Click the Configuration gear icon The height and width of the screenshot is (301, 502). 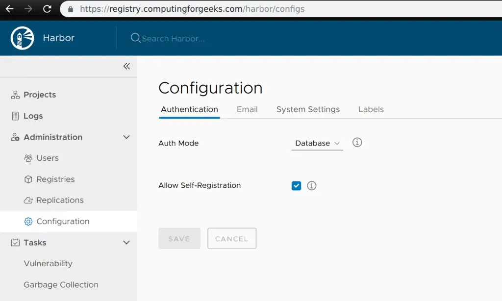point(28,222)
